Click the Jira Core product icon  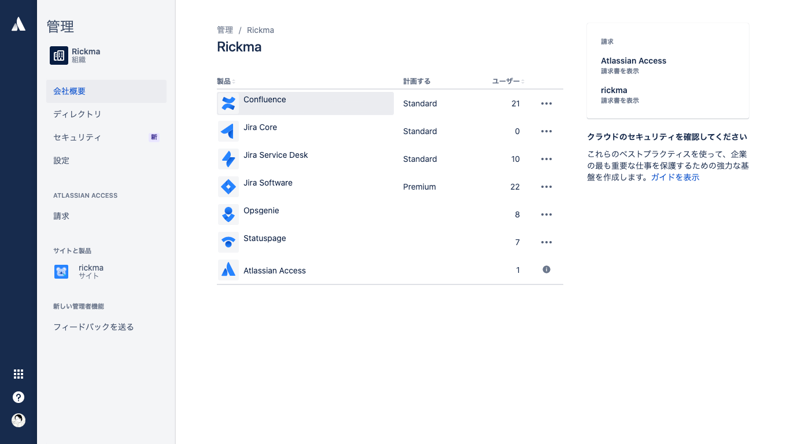tap(228, 131)
